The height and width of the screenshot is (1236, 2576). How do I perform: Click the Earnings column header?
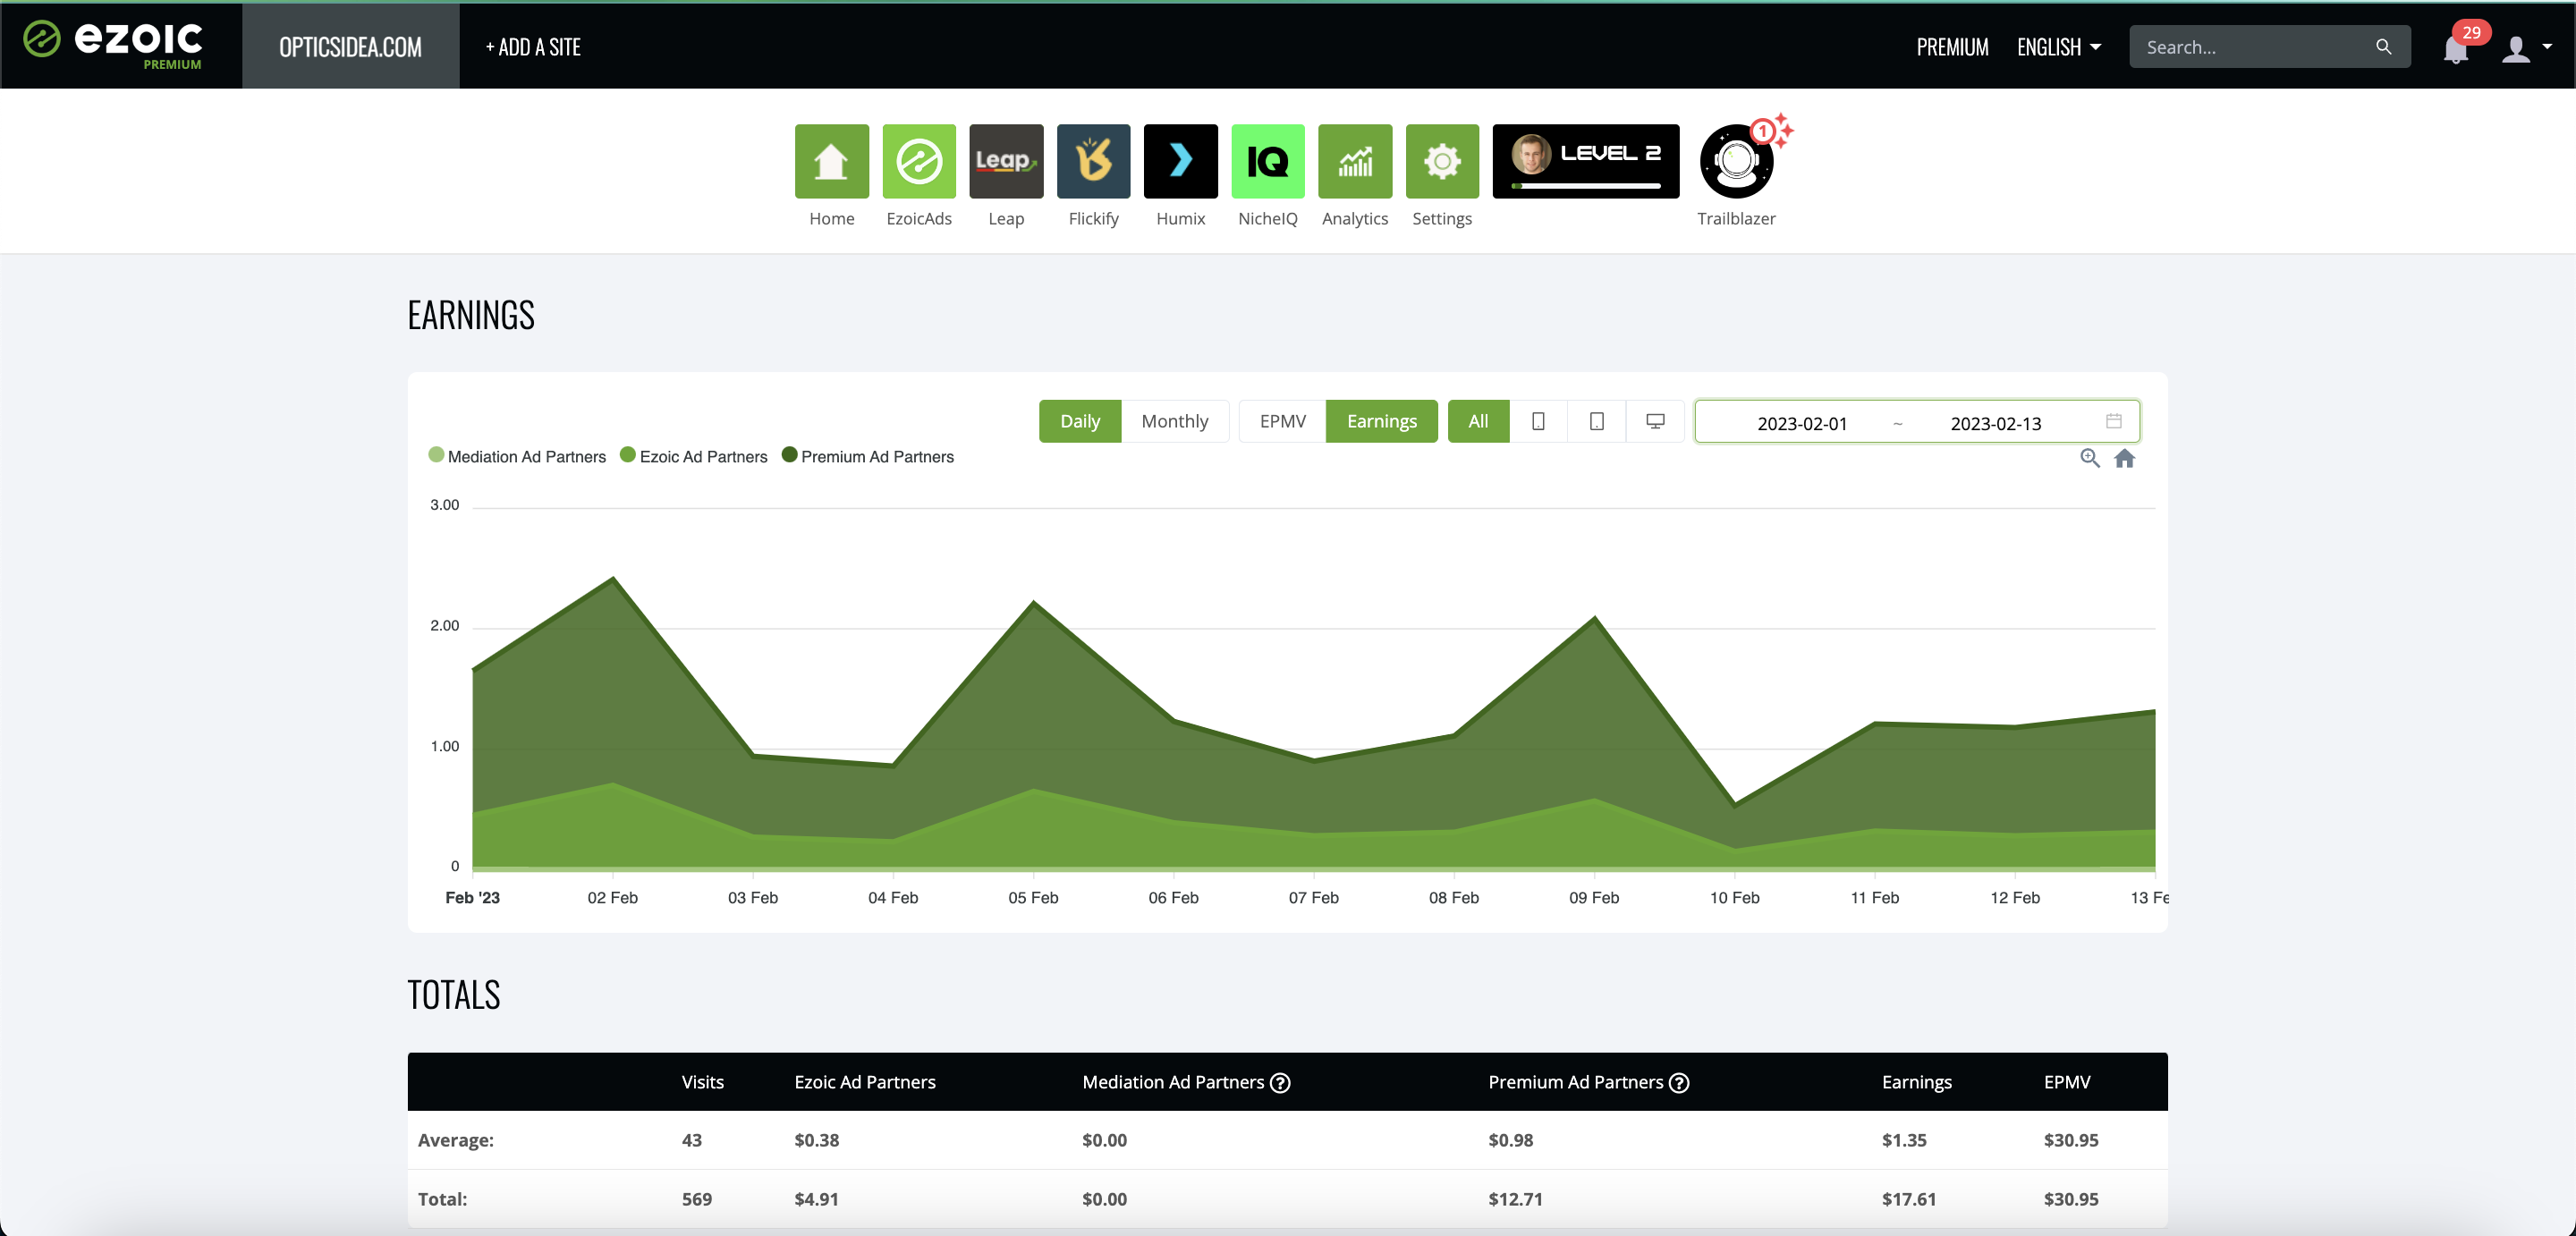tap(1916, 1082)
